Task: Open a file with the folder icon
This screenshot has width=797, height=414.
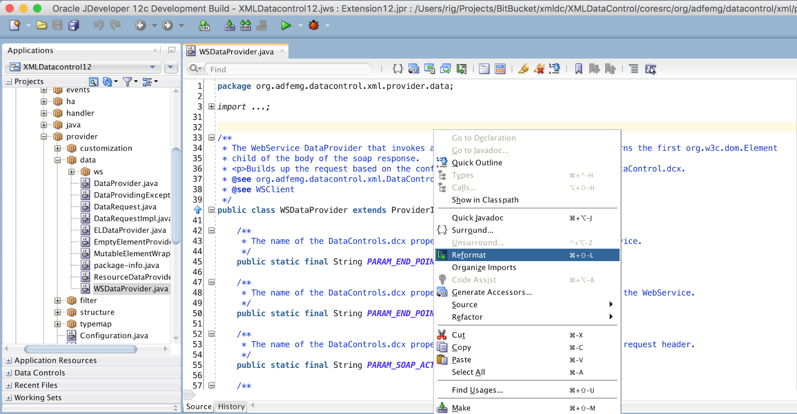Action: [x=42, y=25]
